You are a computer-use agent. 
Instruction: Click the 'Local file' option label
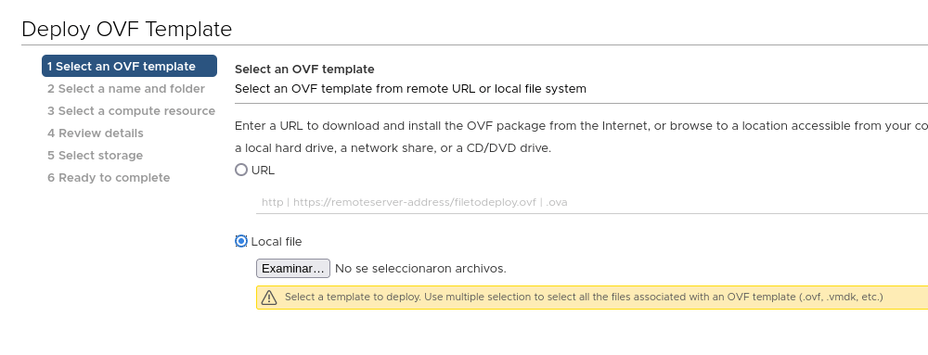click(277, 242)
